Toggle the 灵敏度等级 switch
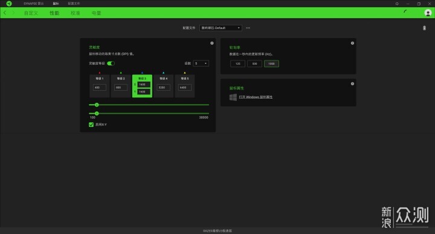 coord(111,63)
